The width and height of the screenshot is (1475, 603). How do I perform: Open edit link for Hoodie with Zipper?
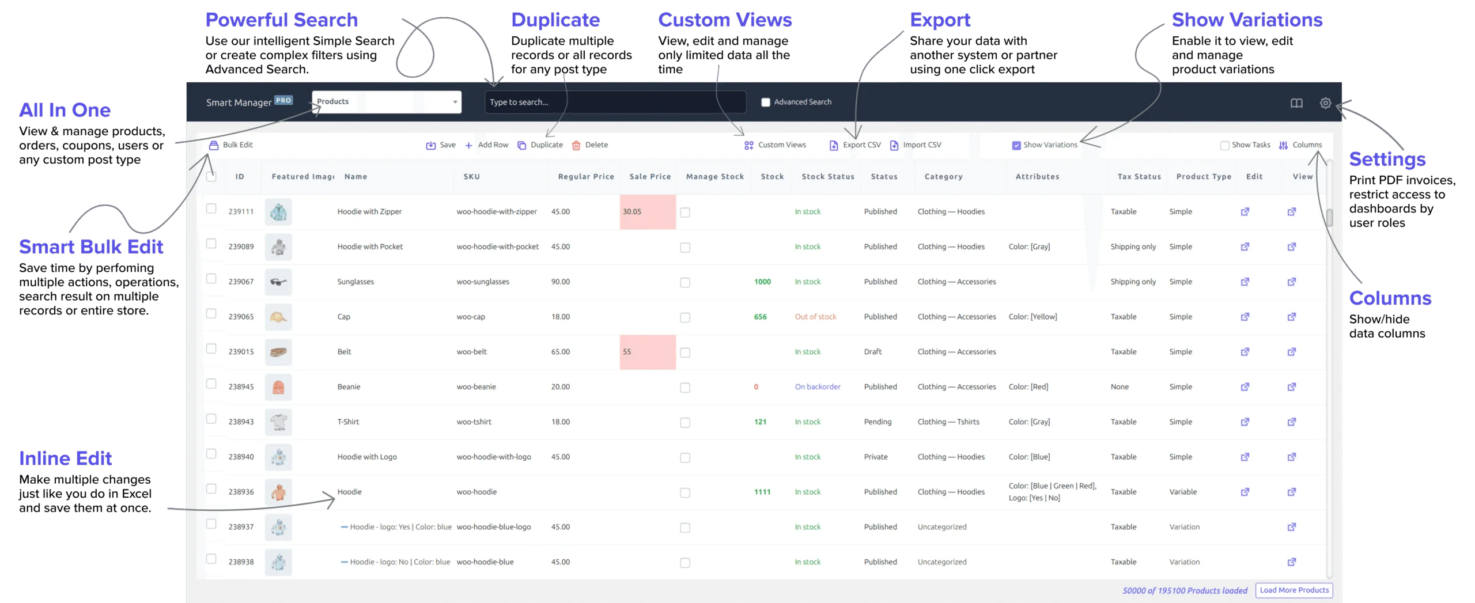coord(1245,212)
